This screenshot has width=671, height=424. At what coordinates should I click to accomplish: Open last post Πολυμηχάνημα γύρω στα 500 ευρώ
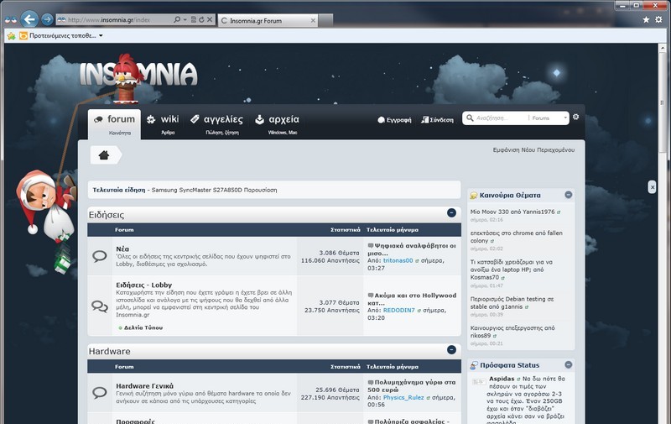411,386
